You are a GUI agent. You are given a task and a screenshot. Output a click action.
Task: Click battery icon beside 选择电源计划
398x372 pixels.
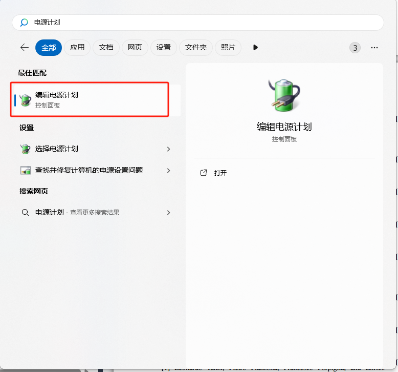26,149
